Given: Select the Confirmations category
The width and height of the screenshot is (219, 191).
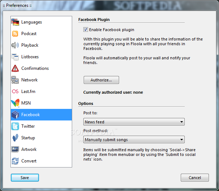Looking at the screenshot, I should [x=41, y=68].
